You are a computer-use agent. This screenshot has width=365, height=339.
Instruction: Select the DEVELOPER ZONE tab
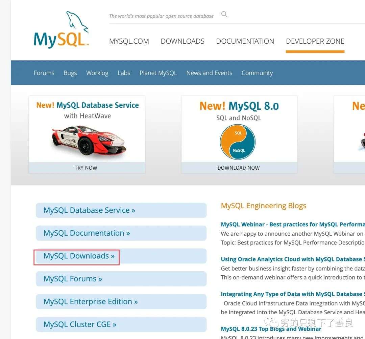pyautogui.click(x=315, y=41)
